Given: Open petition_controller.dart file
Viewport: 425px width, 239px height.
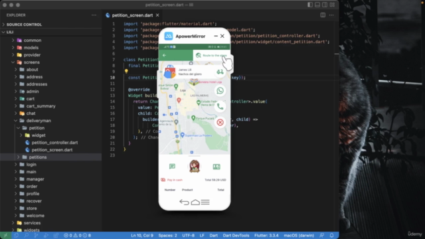Looking at the screenshot, I should point(50,143).
